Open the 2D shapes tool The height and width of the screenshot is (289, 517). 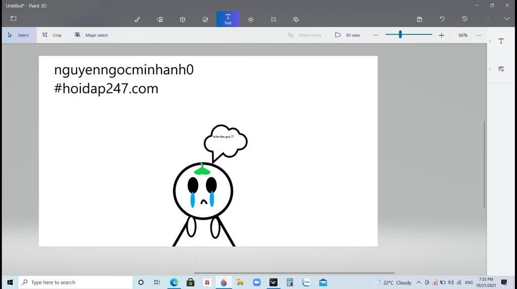point(160,20)
